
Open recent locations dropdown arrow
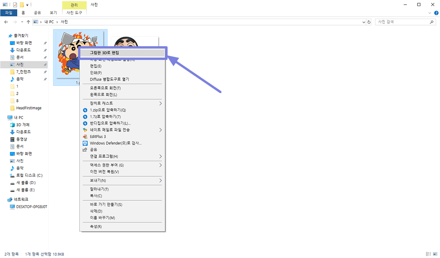pos(22,22)
